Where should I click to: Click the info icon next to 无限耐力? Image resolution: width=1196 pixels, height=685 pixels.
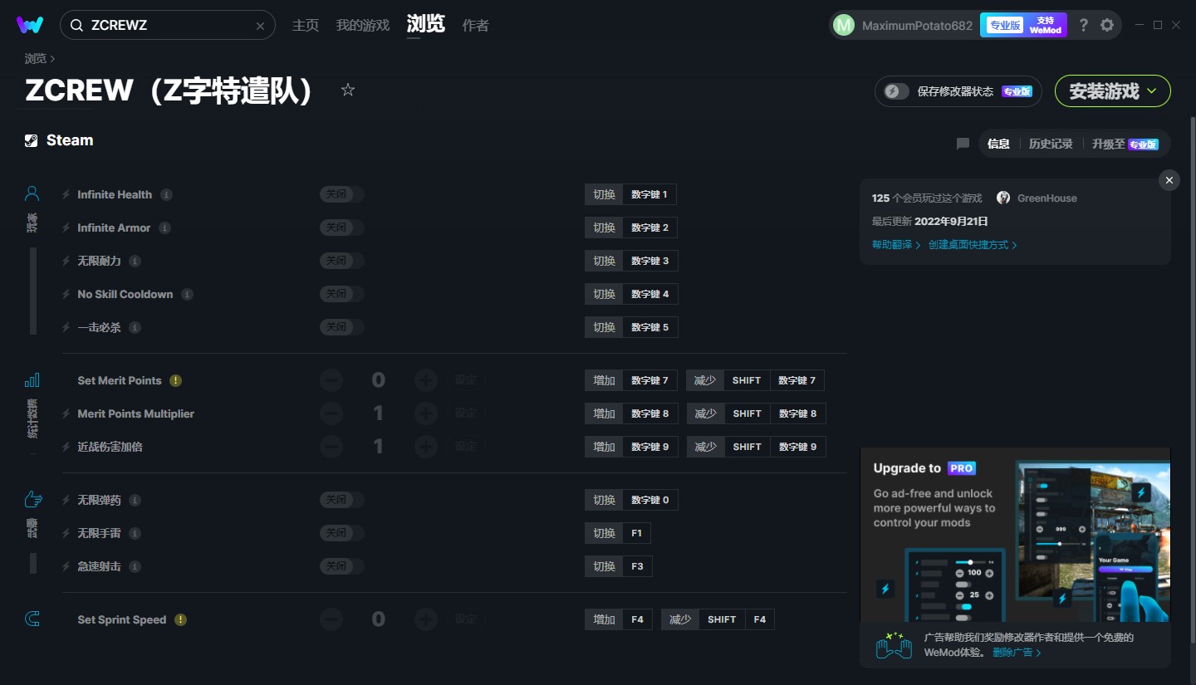(135, 261)
